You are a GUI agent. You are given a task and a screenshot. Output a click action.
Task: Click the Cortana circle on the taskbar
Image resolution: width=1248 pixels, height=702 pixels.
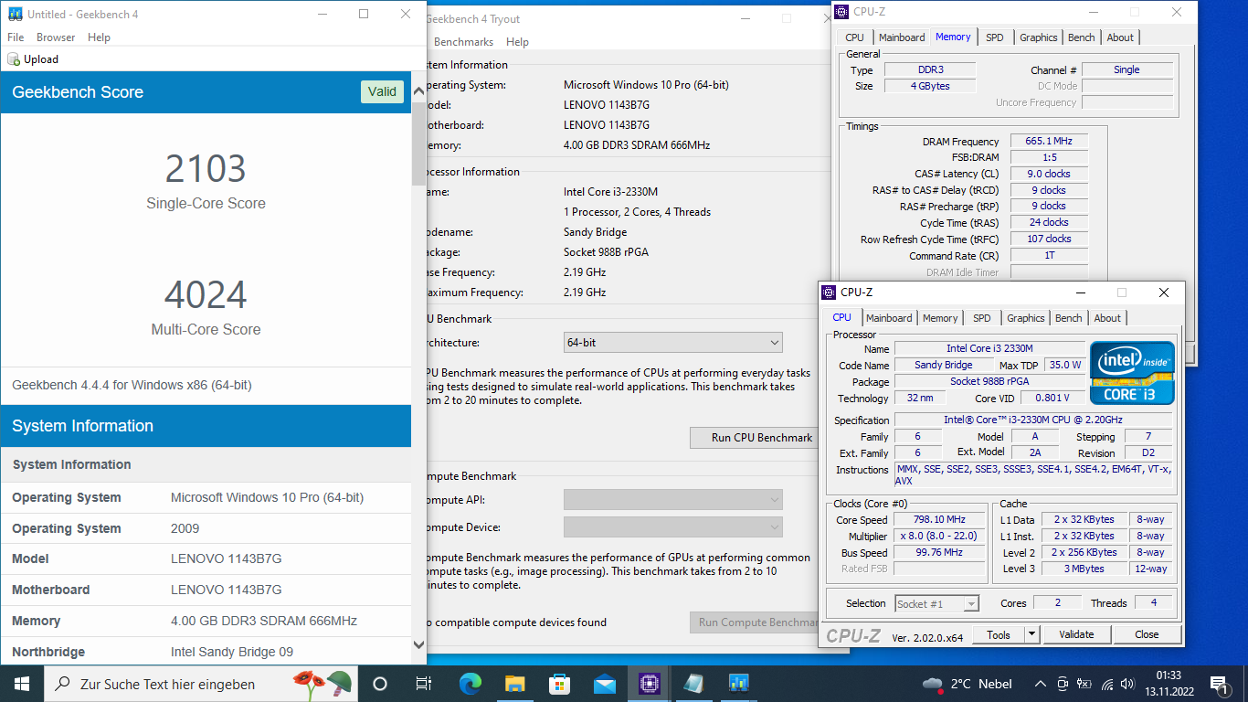380,684
